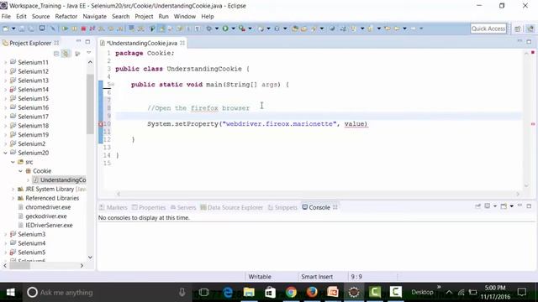The height and width of the screenshot is (302, 538).
Task: Toggle Link with Editor in Project Explorer
Action: click(x=66, y=54)
